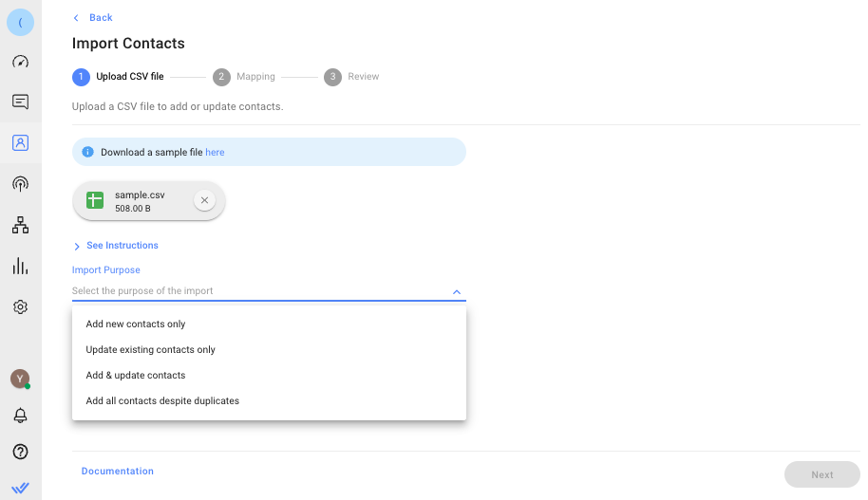Open the Reports bar chart icon
The width and height of the screenshot is (868, 500).
(20, 267)
